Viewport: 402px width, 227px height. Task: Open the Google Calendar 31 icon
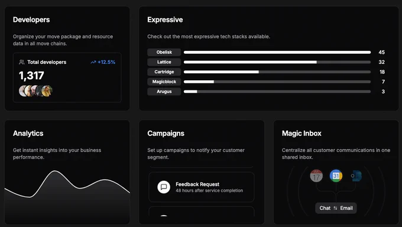pyautogui.click(x=336, y=176)
